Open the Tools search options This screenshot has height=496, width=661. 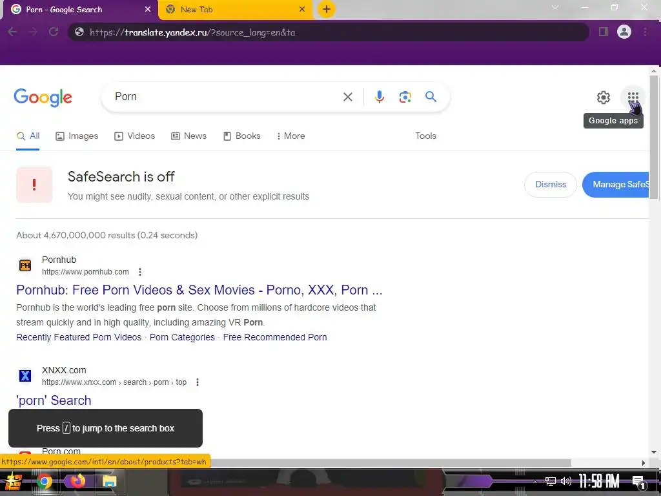click(425, 136)
